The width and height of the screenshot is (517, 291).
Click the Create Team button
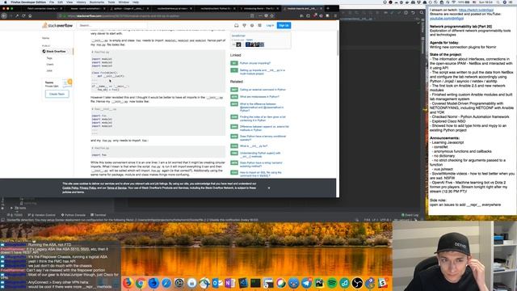[57, 94]
